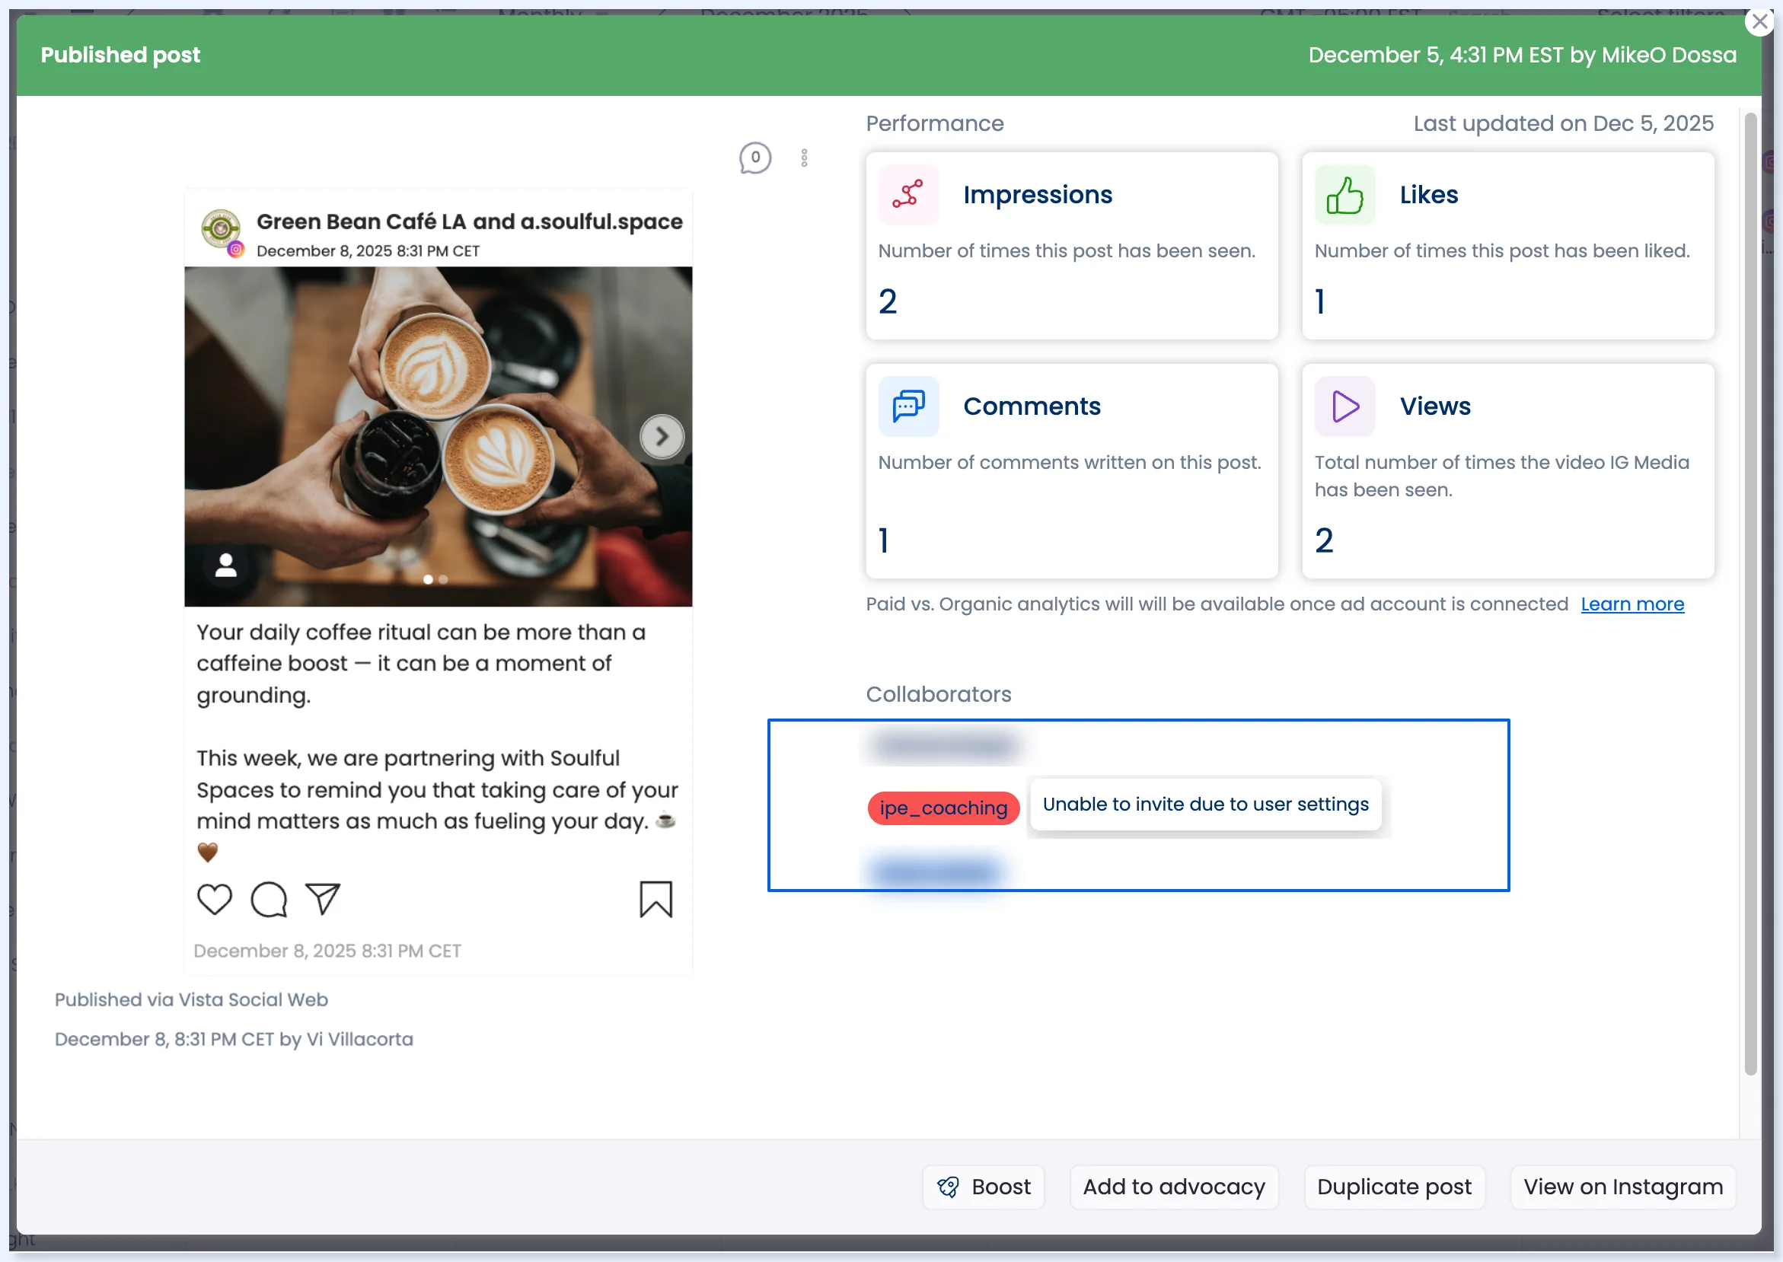
Task: Click the Views play icon
Action: pos(1344,406)
